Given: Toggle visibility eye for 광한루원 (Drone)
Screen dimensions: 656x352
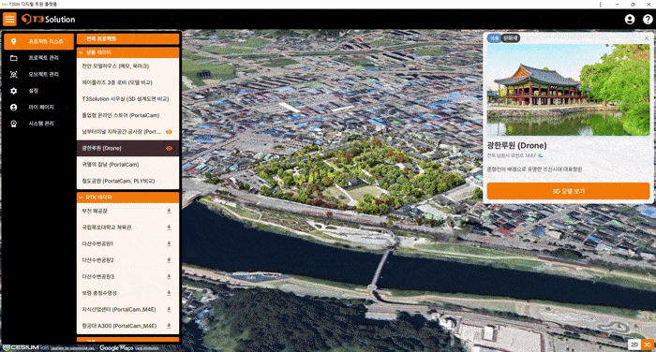Looking at the screenshot, I should (x=169, y=148).
